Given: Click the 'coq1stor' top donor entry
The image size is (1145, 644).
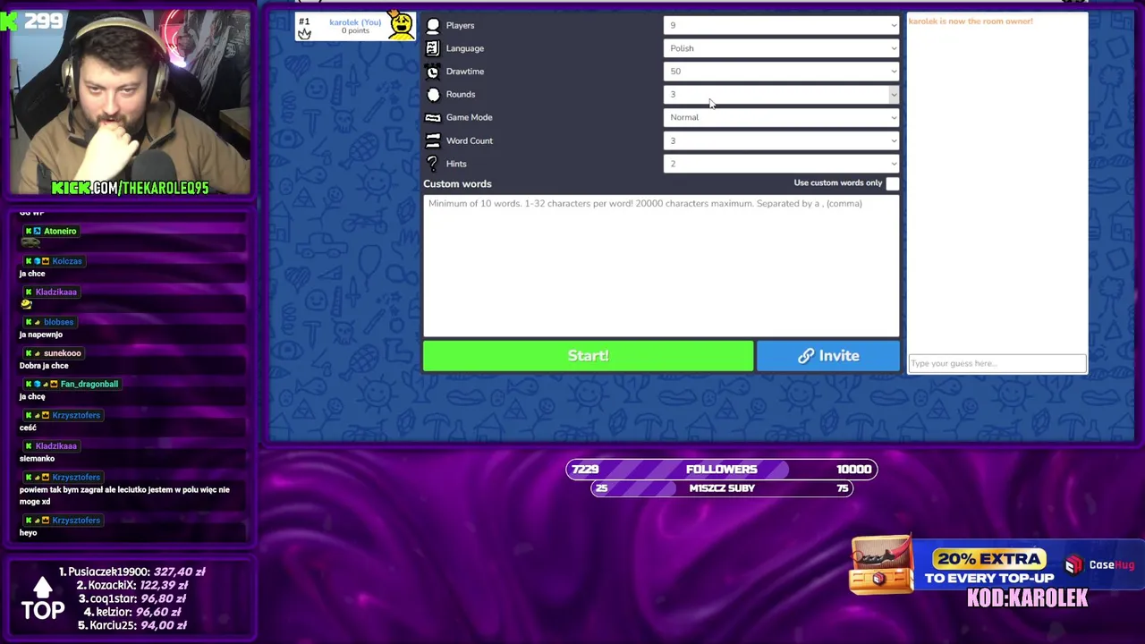Looking at the screenshot, I should (x=132, y=598).
